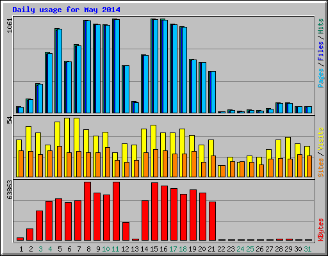Click the red KBytes bar for day 11
Viewport: 328px width, 256px height.
[116, 211]
